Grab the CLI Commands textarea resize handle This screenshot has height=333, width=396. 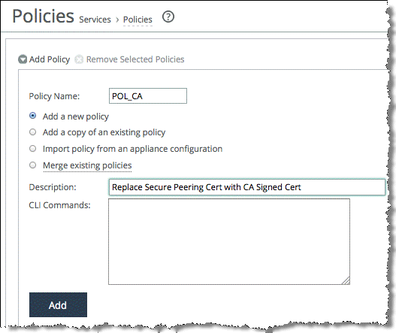point(346,280)
